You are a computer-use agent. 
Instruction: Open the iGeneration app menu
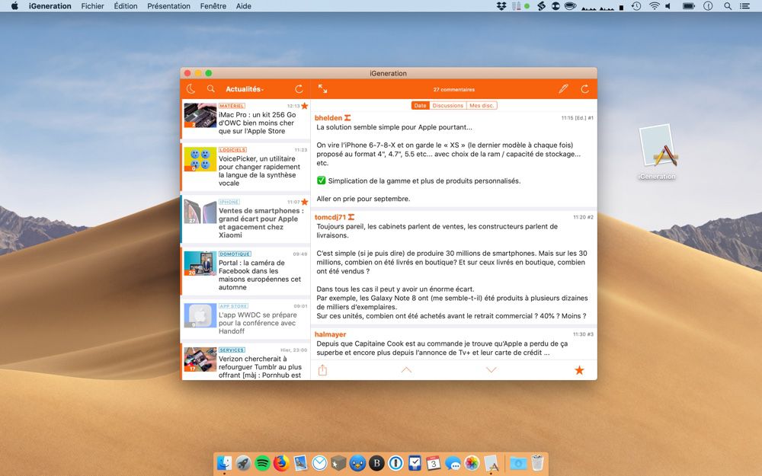[x=50, y=6]
